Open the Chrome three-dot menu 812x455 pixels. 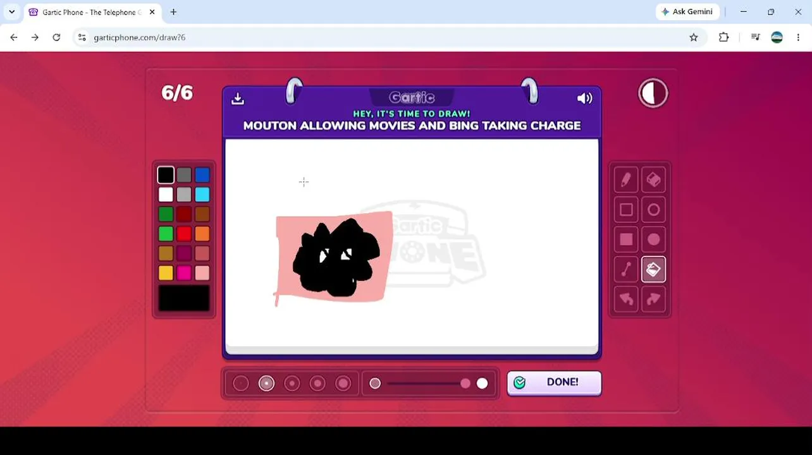[798, 37]
